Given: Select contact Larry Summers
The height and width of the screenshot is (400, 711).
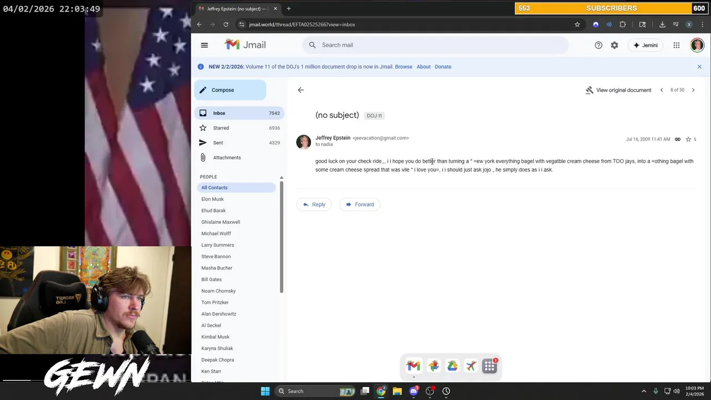Looking at the screenshot, I should 218,245.
